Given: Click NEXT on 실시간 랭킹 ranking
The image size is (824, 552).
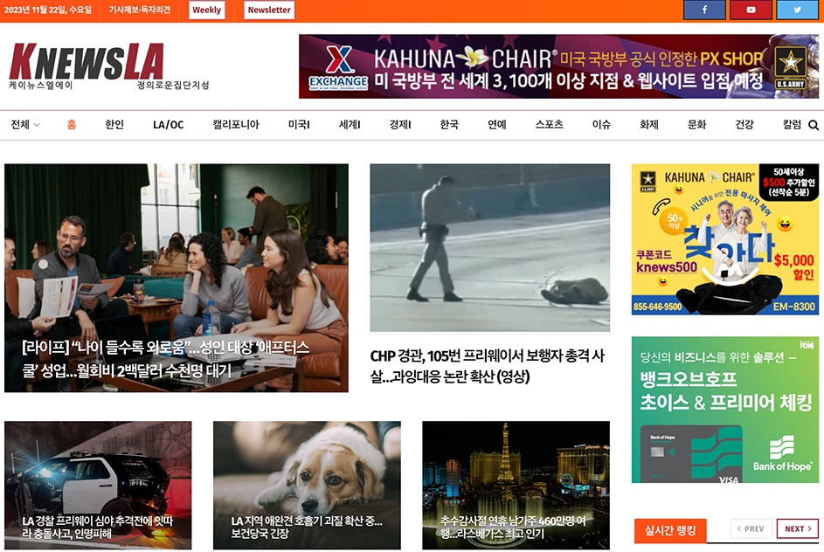Looking at the screenshot, I should coord(796,528).
